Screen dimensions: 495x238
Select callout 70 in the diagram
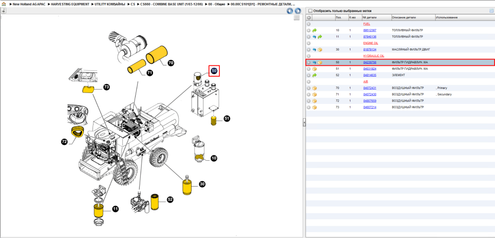[x=171, y=63]
